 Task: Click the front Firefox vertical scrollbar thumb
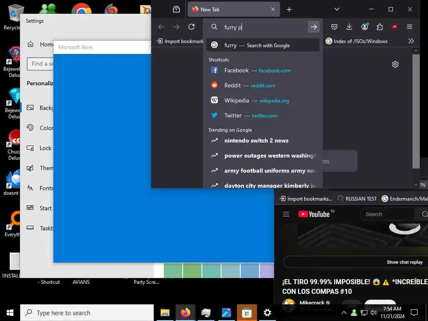pos(416,111)
